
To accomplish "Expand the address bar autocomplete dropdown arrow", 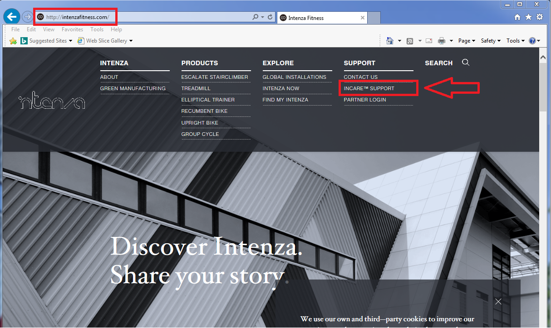I will (263, 17).
